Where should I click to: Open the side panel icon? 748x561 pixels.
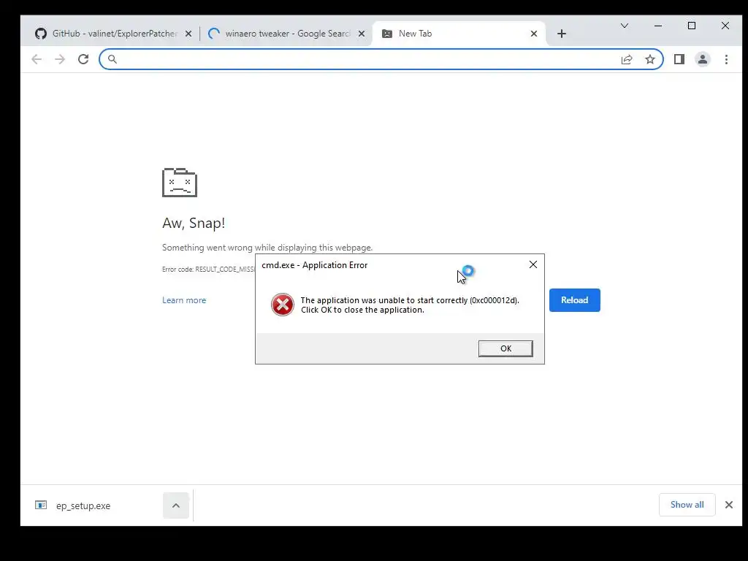(679, 59)
